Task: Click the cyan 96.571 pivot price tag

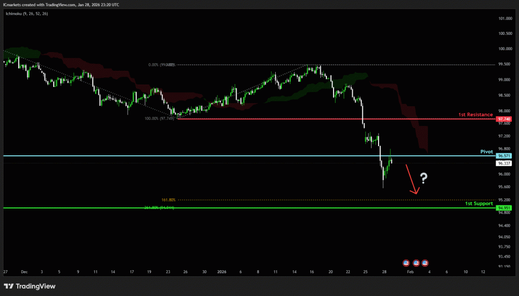Action: pyautogui.click(x=504, y=156)
